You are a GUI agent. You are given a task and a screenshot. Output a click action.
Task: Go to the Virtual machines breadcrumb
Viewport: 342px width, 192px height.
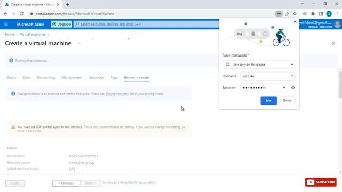pyautogui.click(x=33, y=34)
